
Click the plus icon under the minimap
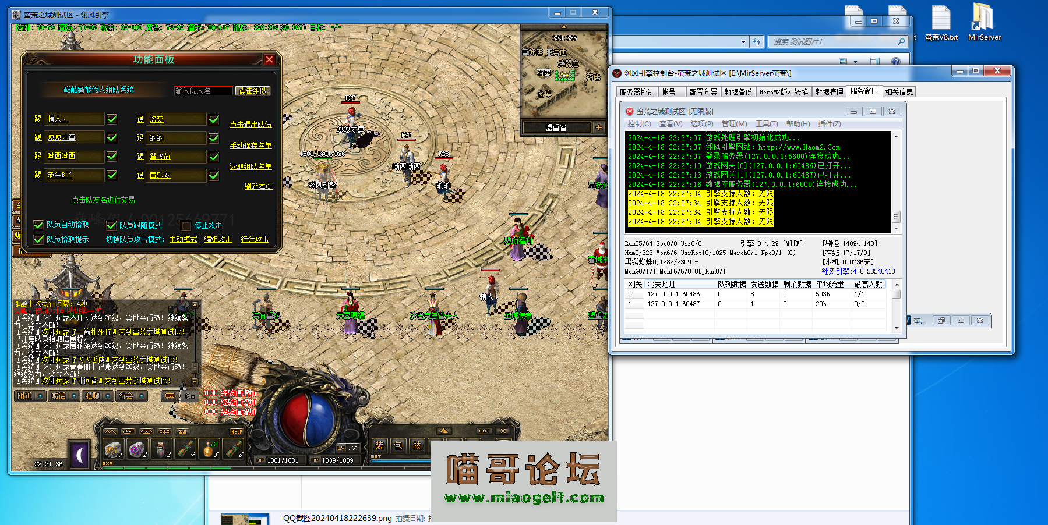[x=599, y=127]
